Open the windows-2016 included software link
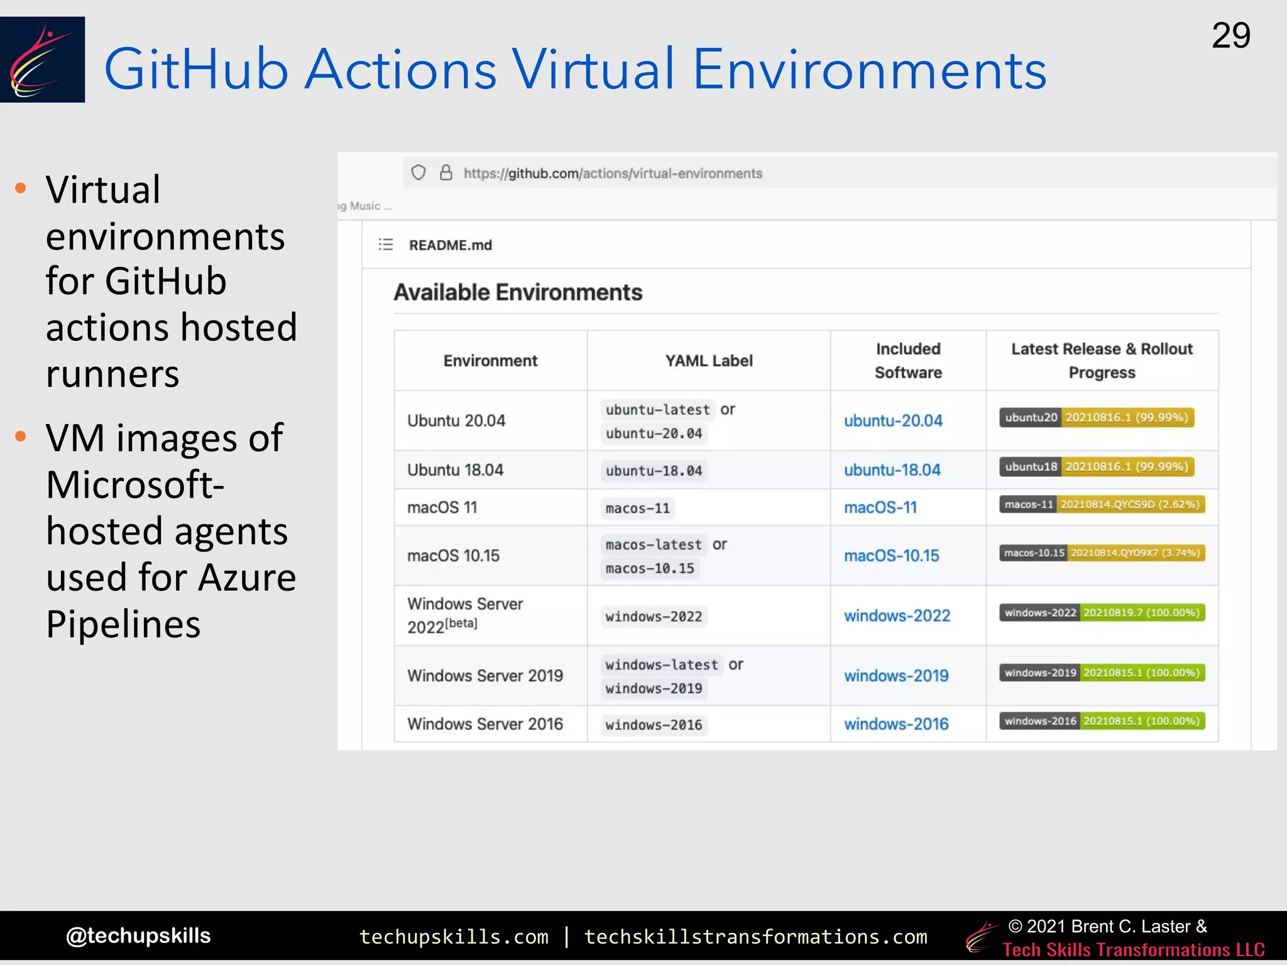The width and height of the screenshot is (1287, 965). point(896,724)
